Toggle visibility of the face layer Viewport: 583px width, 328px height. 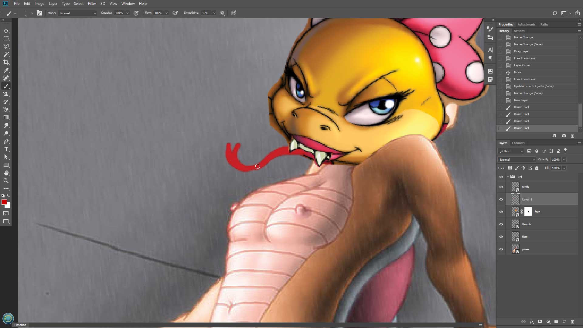(x=501, y=212)
